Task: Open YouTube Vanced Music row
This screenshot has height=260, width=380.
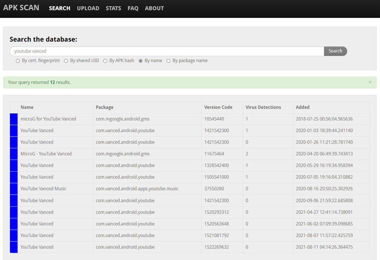Action: coord(190,189)
